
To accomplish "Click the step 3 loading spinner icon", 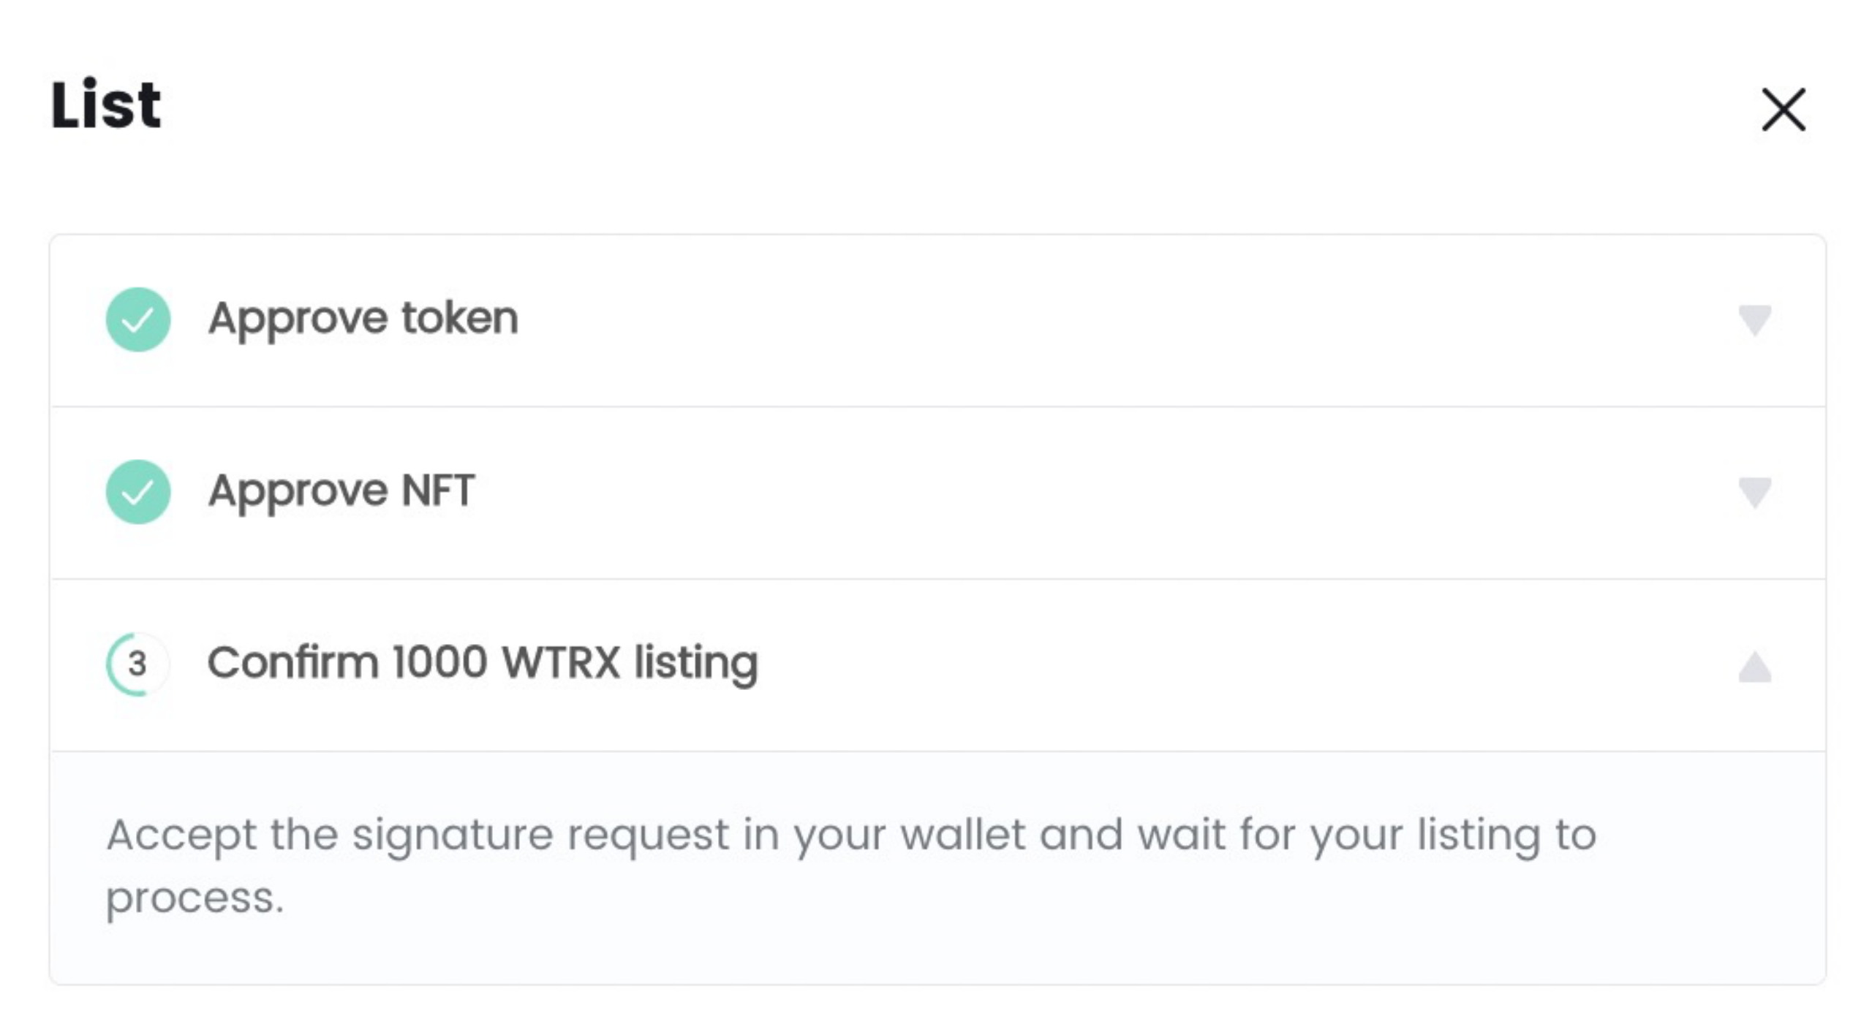I will pos(137,664).
